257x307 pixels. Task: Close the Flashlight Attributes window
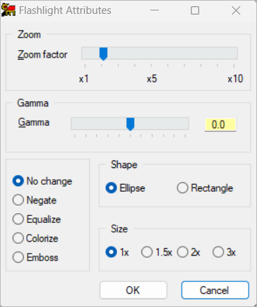point(236,10)
